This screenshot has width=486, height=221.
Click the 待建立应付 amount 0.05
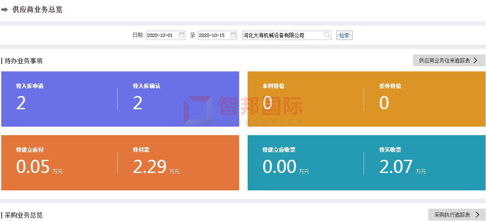tap(33, 167)
